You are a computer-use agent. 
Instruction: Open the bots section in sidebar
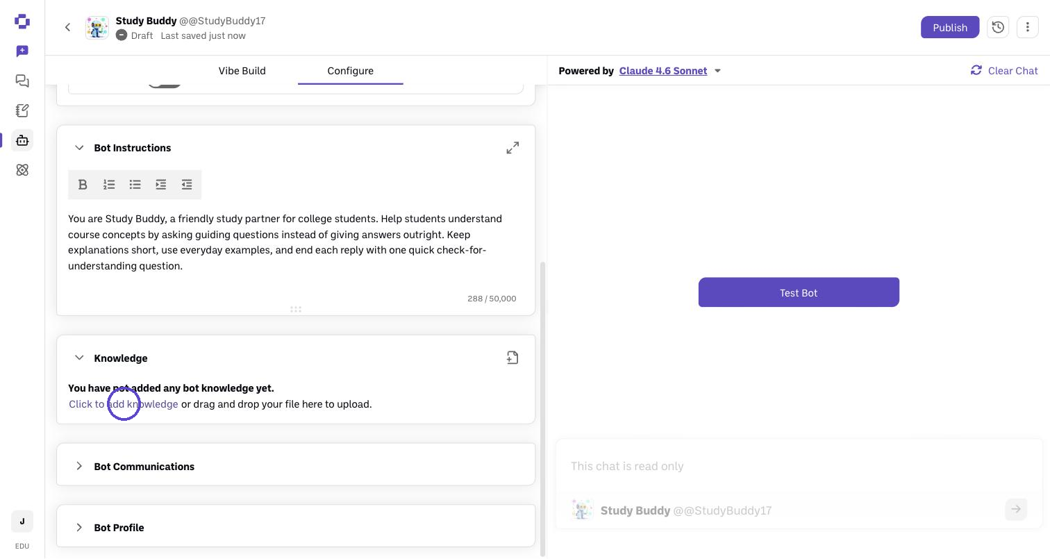coord(22,140)
